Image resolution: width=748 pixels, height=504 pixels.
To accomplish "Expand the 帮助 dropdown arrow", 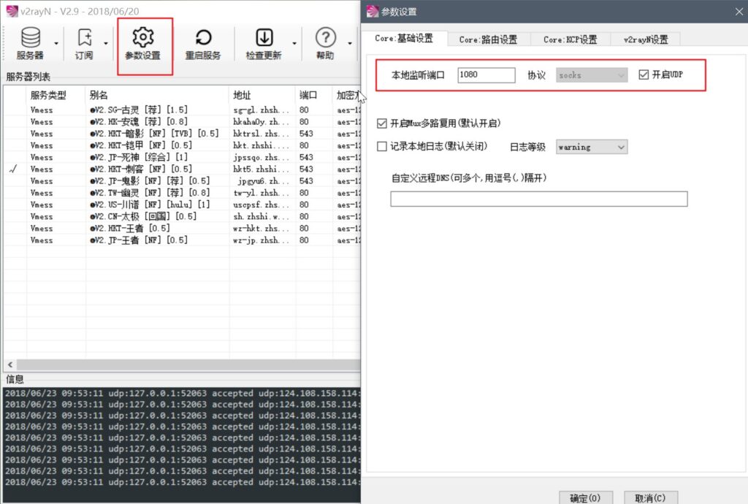I will pos(350,43).
